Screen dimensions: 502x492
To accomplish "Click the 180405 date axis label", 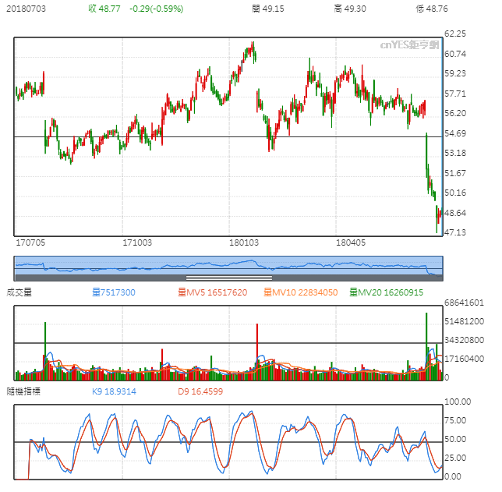I will [x=351, y=242].
